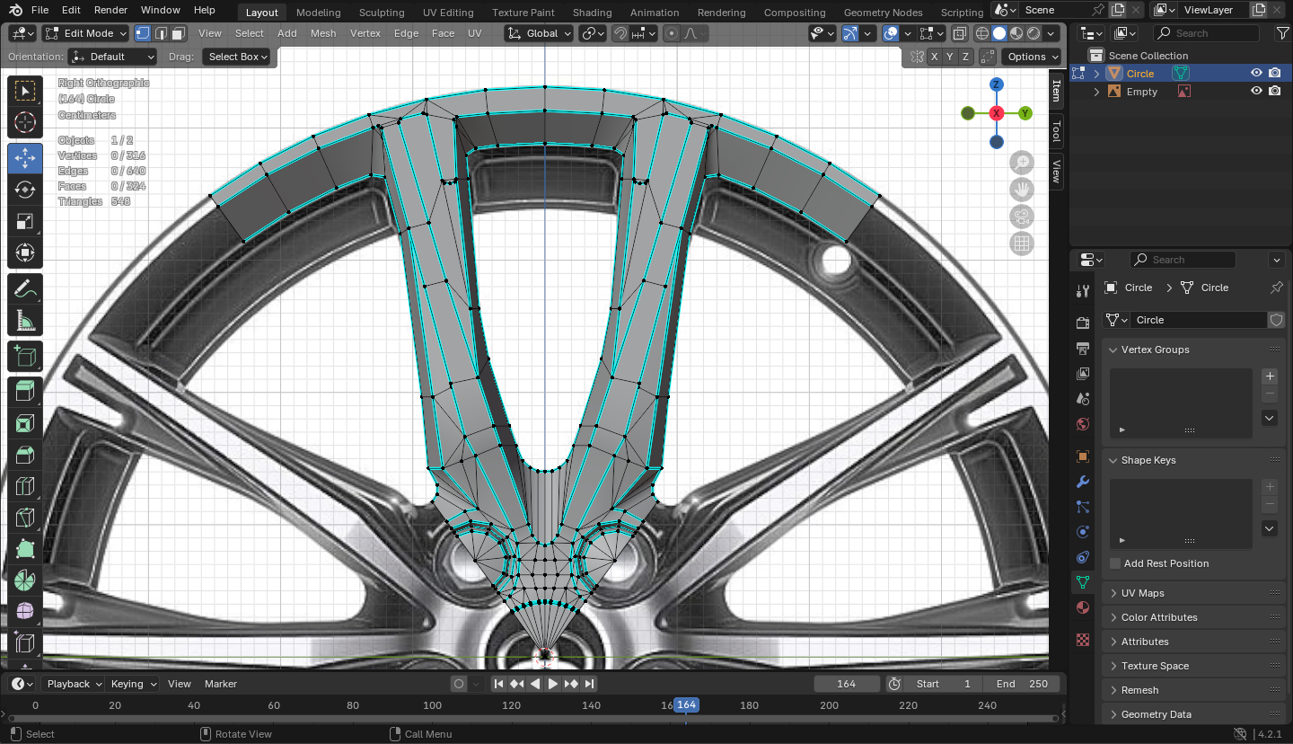1293x744 pixels.
Task: Open the Drag Select Box dropdown
Action: (x=236, y=57)
